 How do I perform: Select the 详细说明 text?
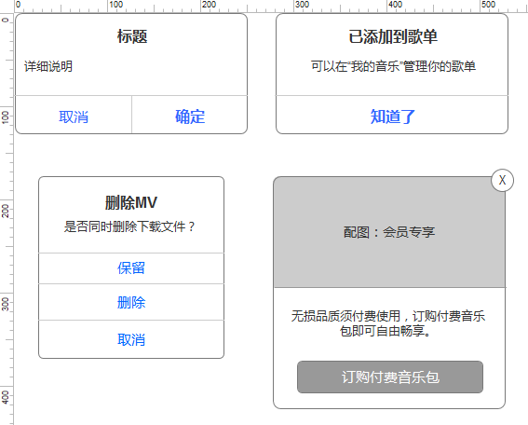(48, 66)
